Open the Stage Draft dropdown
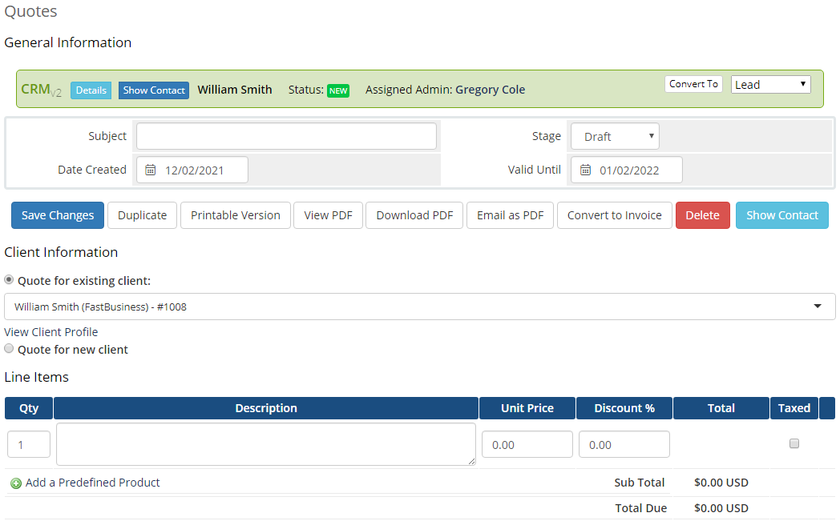Image resolution: width=840 pixels, height=525 pixels. 615,137
